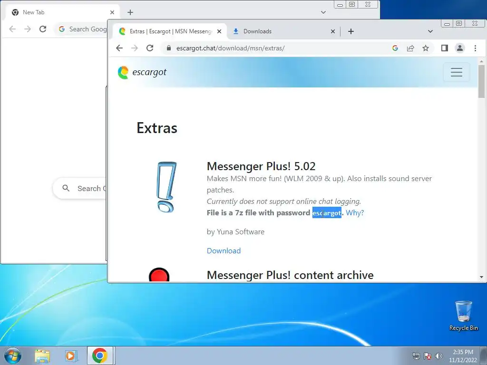Screen dimensions: 487x365
Task: Close the New Tab tab in back window
Action: 112,12
